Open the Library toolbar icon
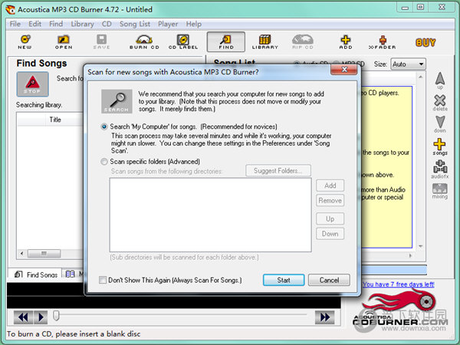 pyautogui.click(x=265, y=42)
